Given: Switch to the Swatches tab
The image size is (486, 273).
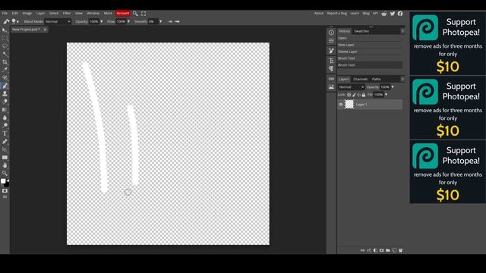Looking at the screenshot, I should (361, 31).
